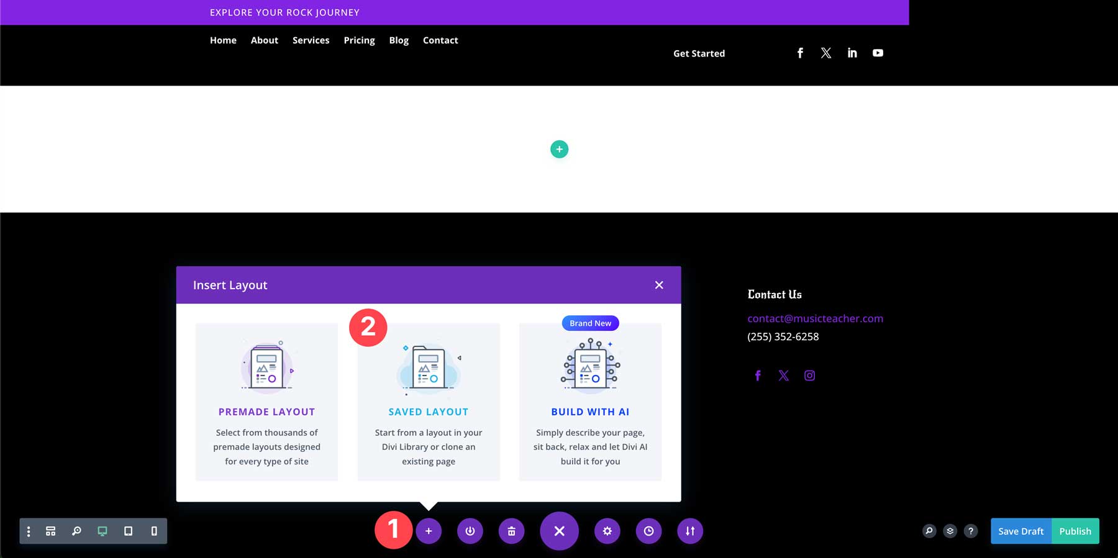Image resolution: width=1118 pixels, height=558 pixels.
Task: Click the Publish button
Action: tap(1075, 531)
